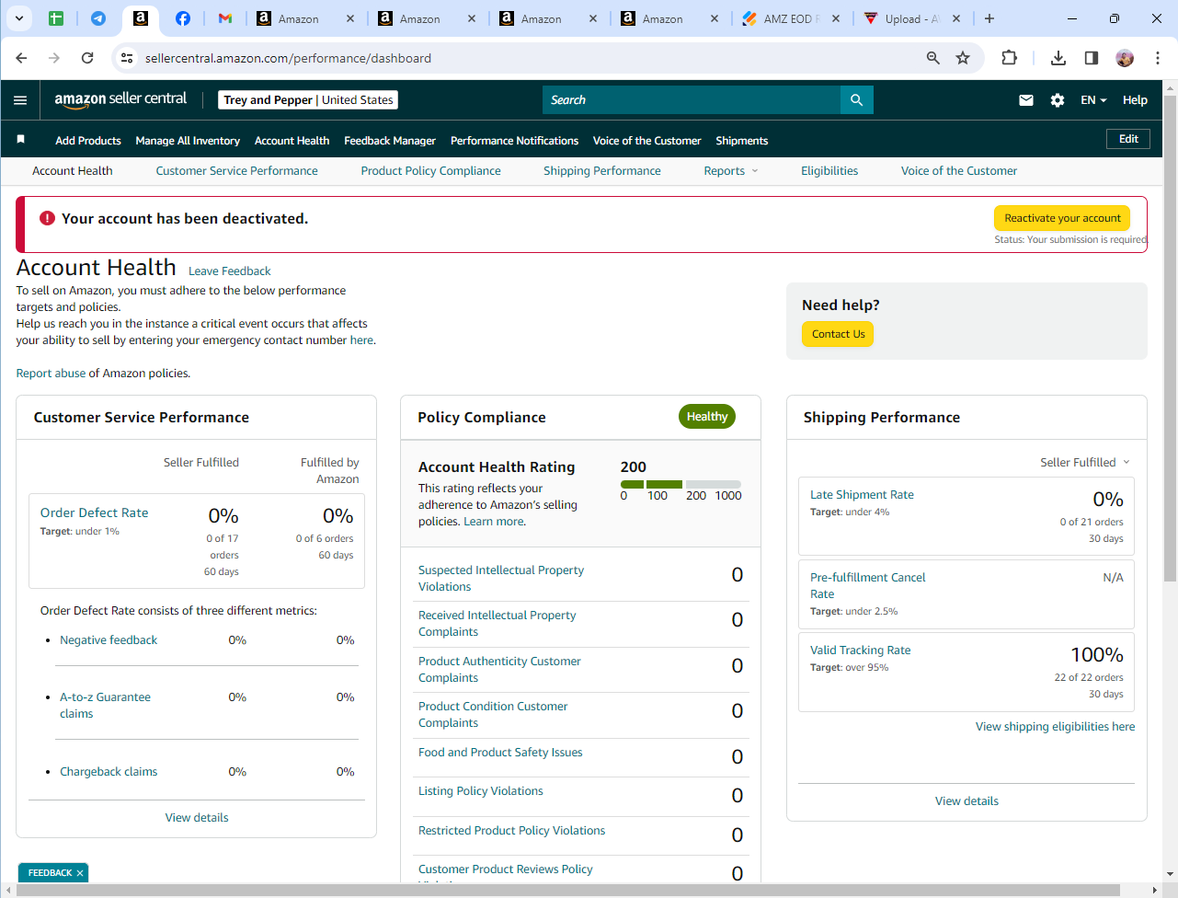The height and width of the screenshot is (898, 1178).
Task: Open Manage All Inventory menu item
Action: [188, 141]
